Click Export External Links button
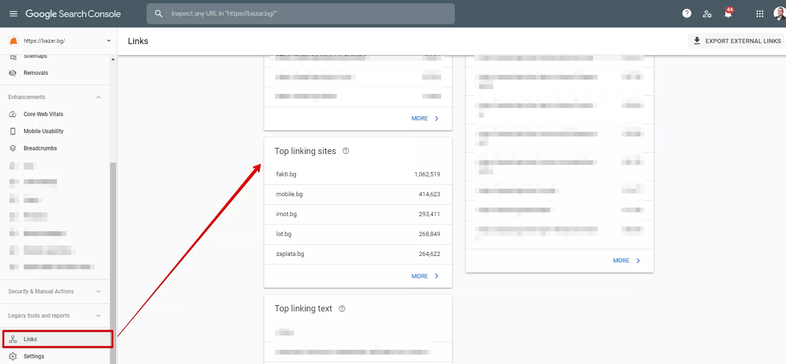The width and height of the screenshot is (786, 364). pos(737,41)
